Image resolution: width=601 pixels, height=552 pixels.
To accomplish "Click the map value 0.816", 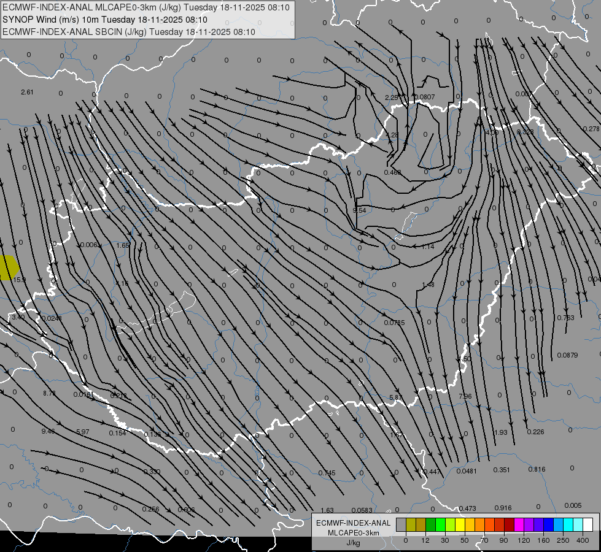I will 537,469.
